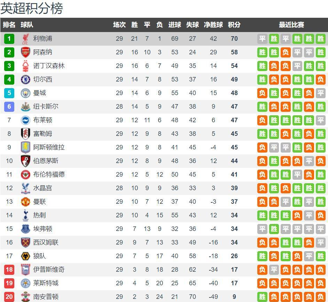Click the 最近比赛 column header

tap(291, 25)
